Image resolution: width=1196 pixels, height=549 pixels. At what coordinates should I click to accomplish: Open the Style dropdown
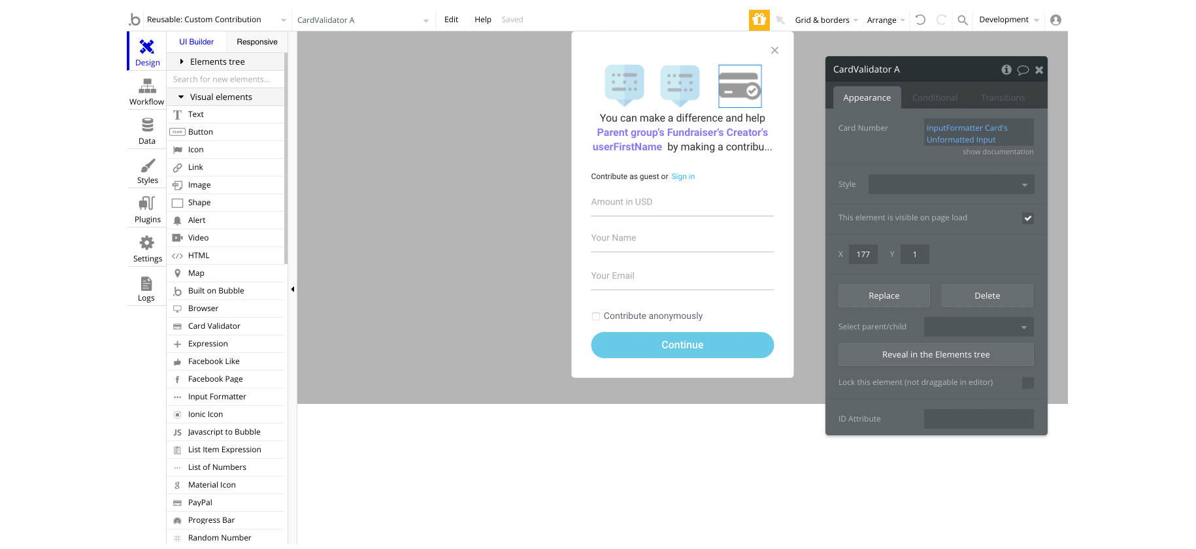951,184
